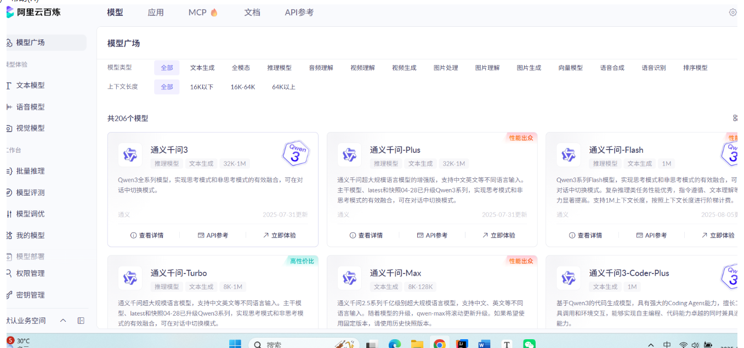Image resolution: width=744 pixels, height=348 pixels.
Task: Open the settings gear in the top bar
Action: click(732, 12)
